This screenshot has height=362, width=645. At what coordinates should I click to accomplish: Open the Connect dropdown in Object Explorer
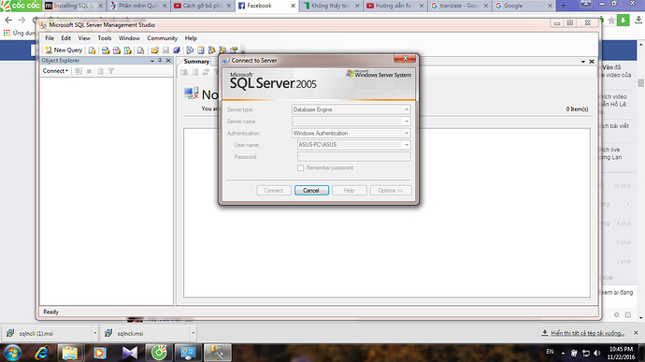(x=55, y=71)
